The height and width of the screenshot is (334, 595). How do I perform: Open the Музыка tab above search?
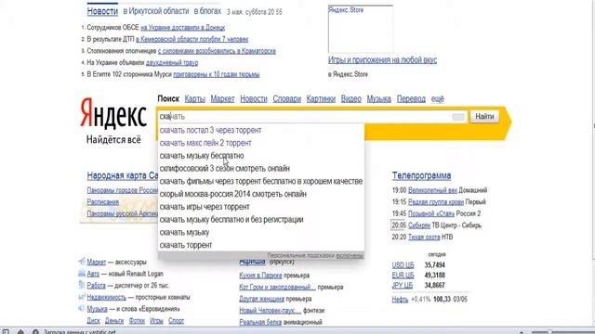378,99
